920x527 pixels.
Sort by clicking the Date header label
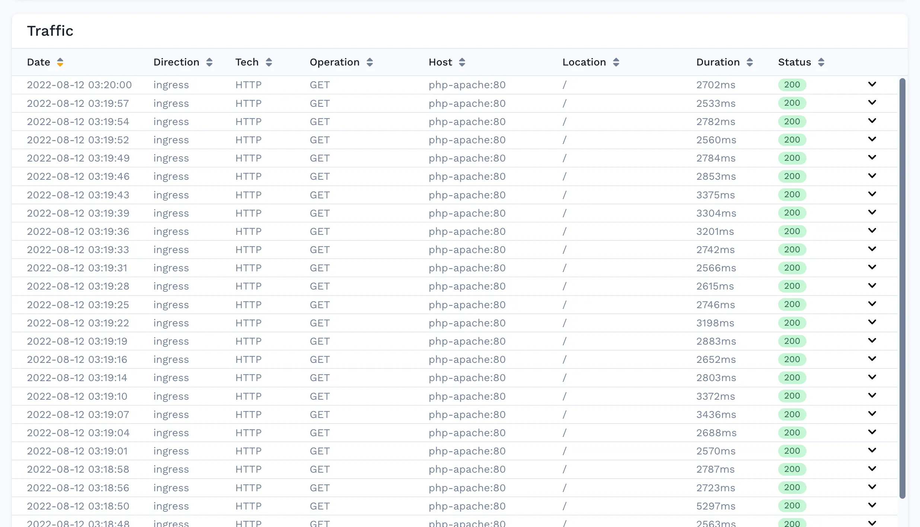point(38,62)
